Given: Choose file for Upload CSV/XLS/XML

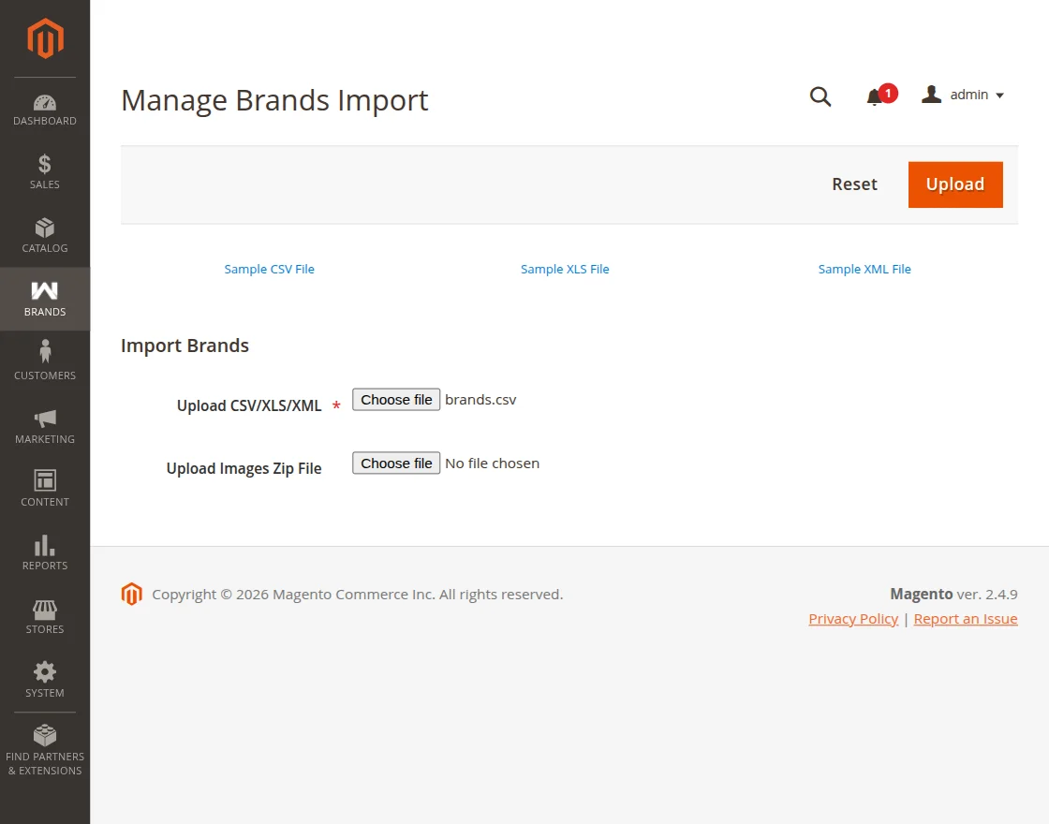Looking at the screenshot, I should 396,400.
